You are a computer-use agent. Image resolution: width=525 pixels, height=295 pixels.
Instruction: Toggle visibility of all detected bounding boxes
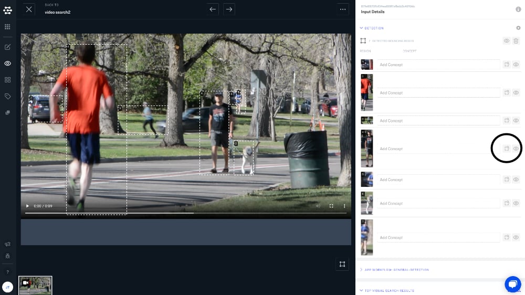point(507,40)
